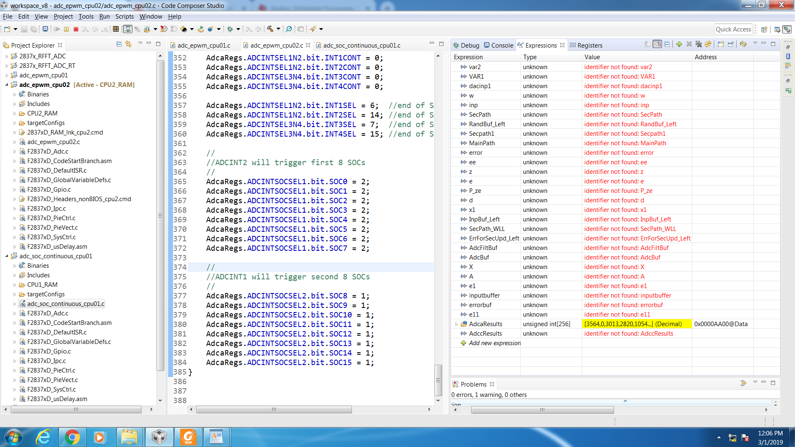Select F2837xD_Adc.c under adc_epwm_cpu02
795x447 pixels.
pyautogui.click(x=48, y=151)
